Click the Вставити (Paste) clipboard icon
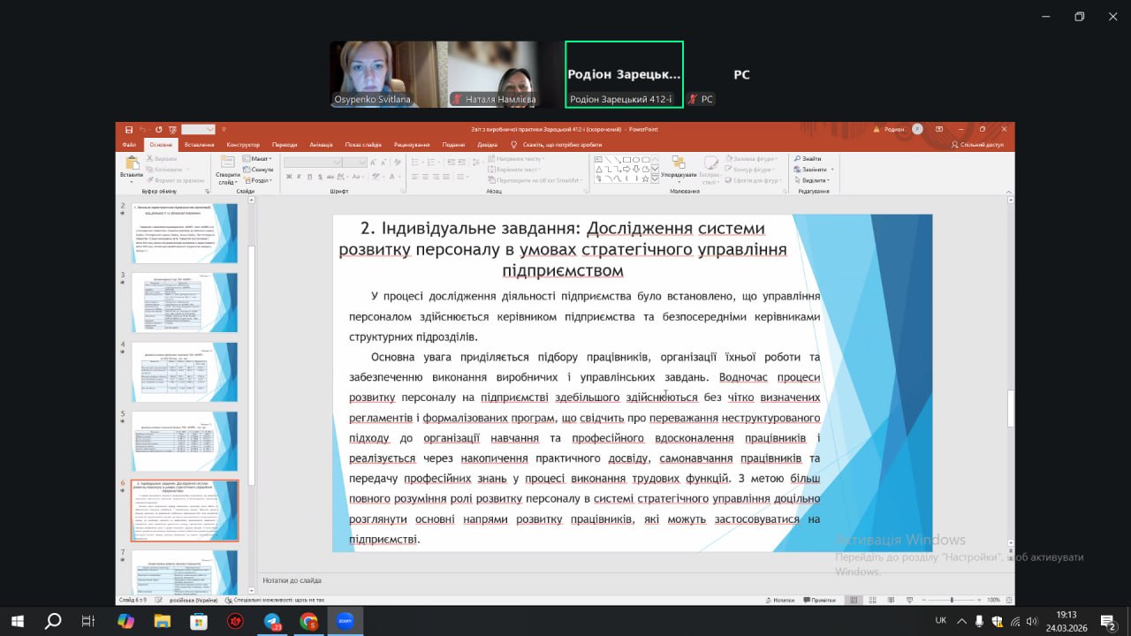This screenshot has width=1131, height=636. point(132,164)
